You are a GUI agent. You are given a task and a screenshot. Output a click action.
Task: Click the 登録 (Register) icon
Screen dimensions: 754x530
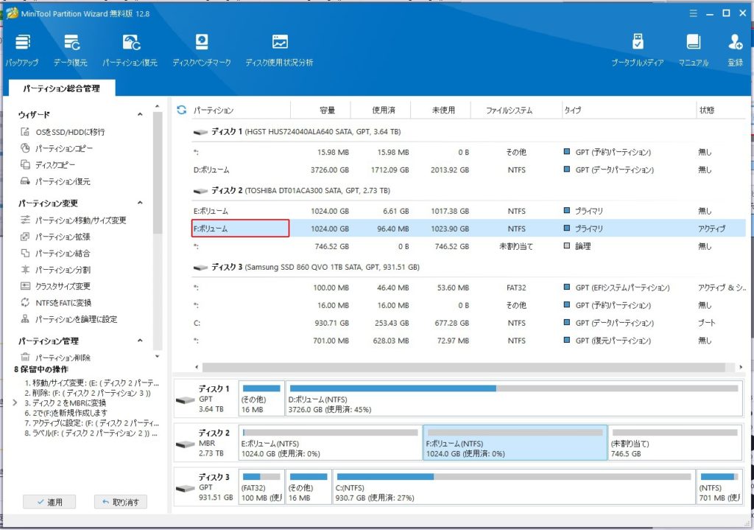tap(735, 50)
